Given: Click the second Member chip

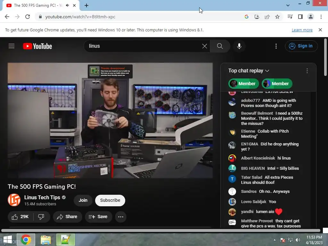Looking at the screenshot, I should click(x=277, y=84).
